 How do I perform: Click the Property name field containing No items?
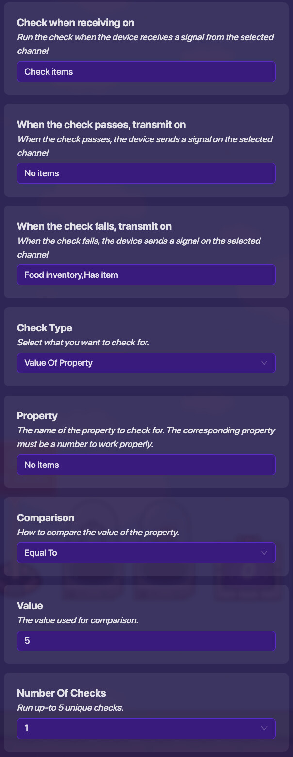tap(146, 465)
